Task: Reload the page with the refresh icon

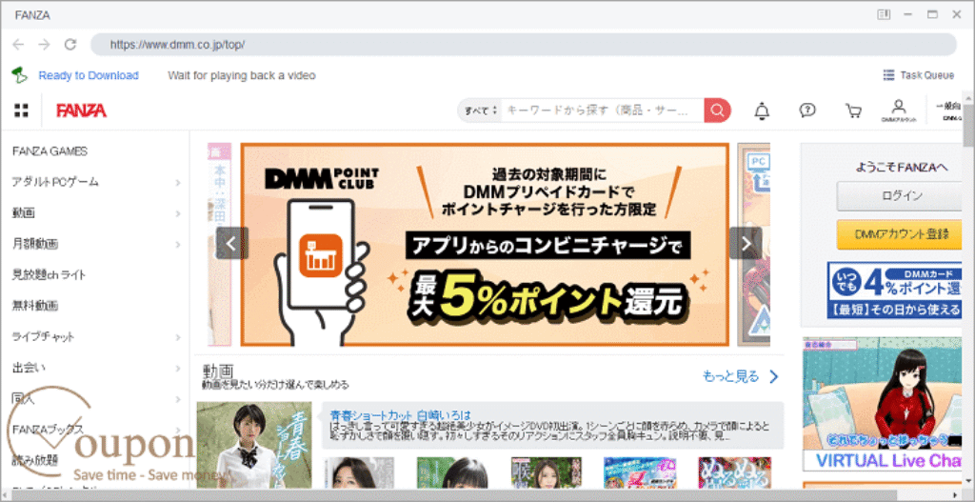Action: (x=70, y=44)
